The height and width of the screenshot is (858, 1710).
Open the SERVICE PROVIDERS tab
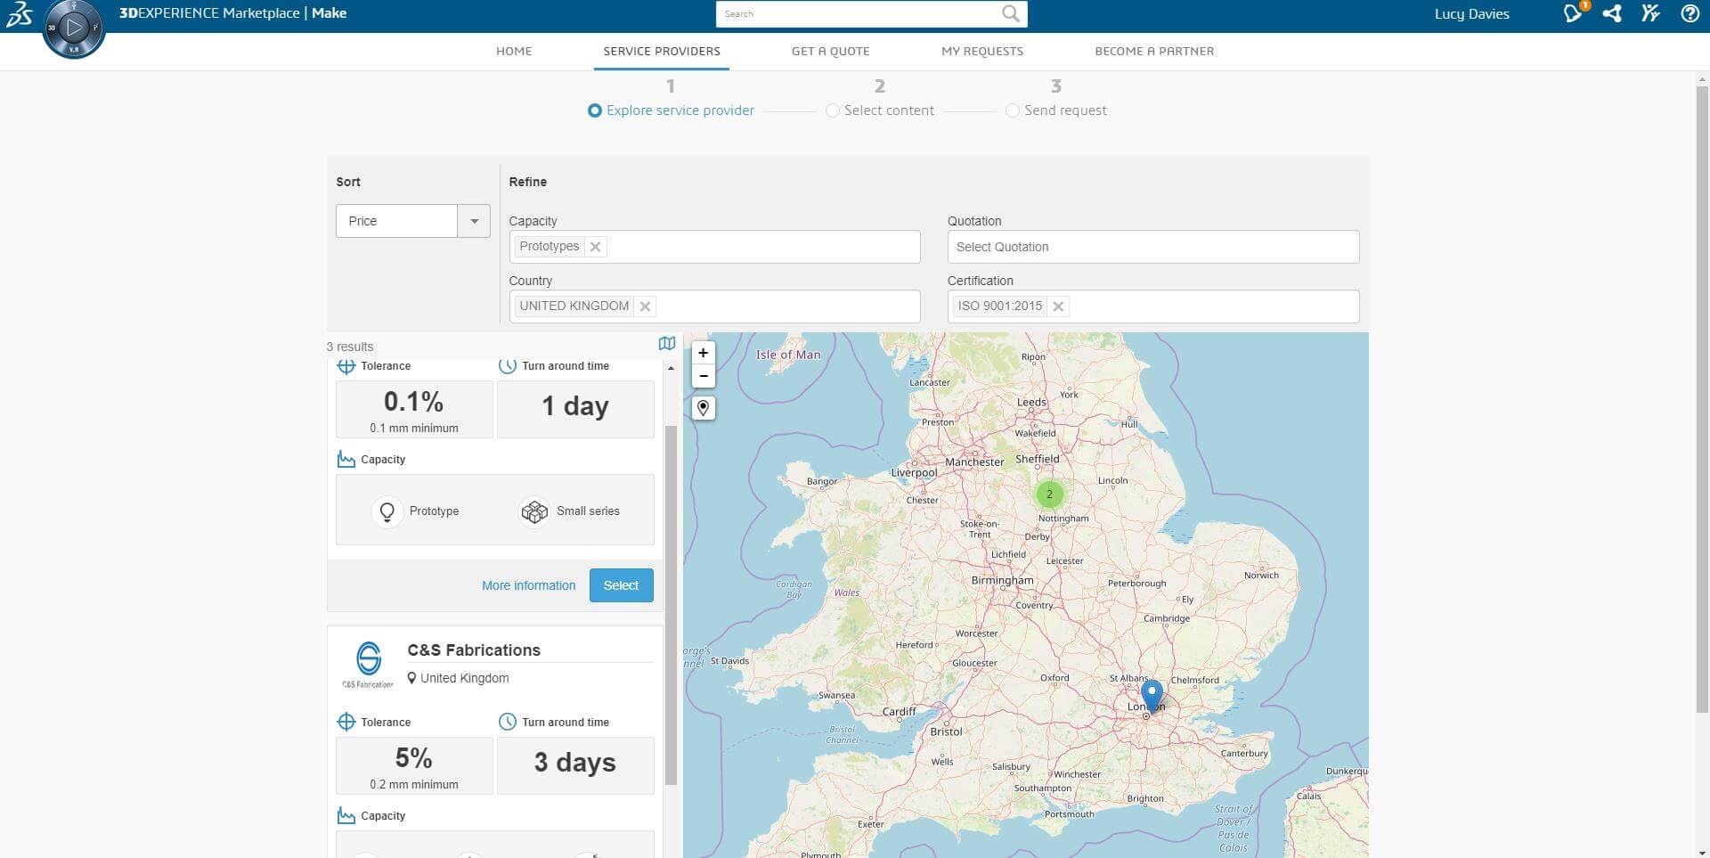(x=662, y=51)
